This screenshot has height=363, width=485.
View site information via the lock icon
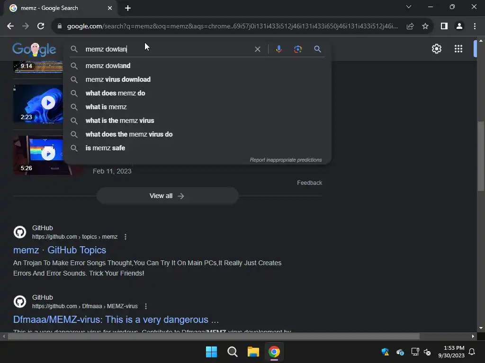tap(60, 26)
